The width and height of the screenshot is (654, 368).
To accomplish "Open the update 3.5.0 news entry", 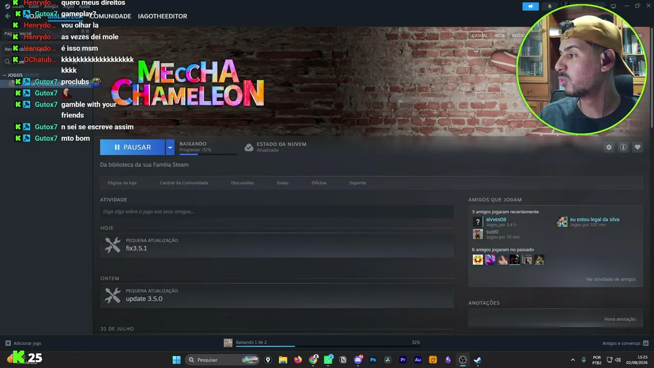I will pos(277,295).
